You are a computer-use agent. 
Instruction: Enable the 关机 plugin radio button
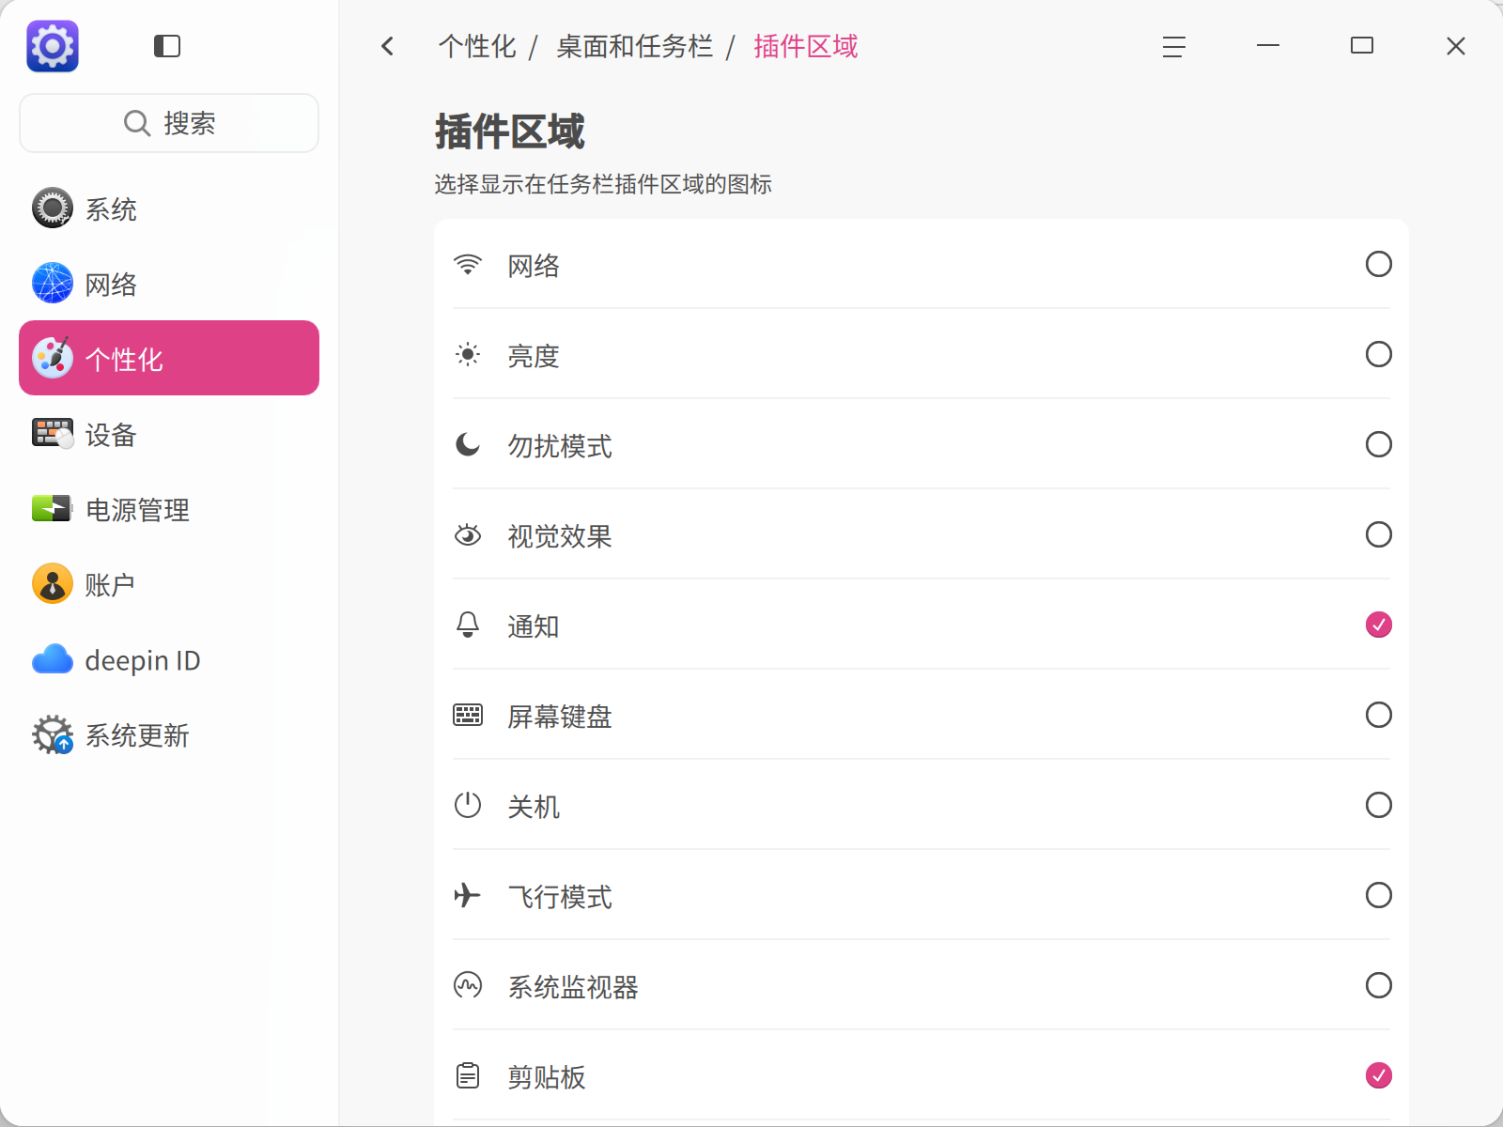(1378, 805)
